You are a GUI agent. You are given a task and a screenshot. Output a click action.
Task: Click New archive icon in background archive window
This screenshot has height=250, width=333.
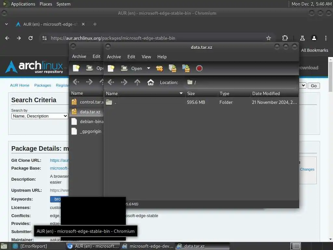click(76, 68)
